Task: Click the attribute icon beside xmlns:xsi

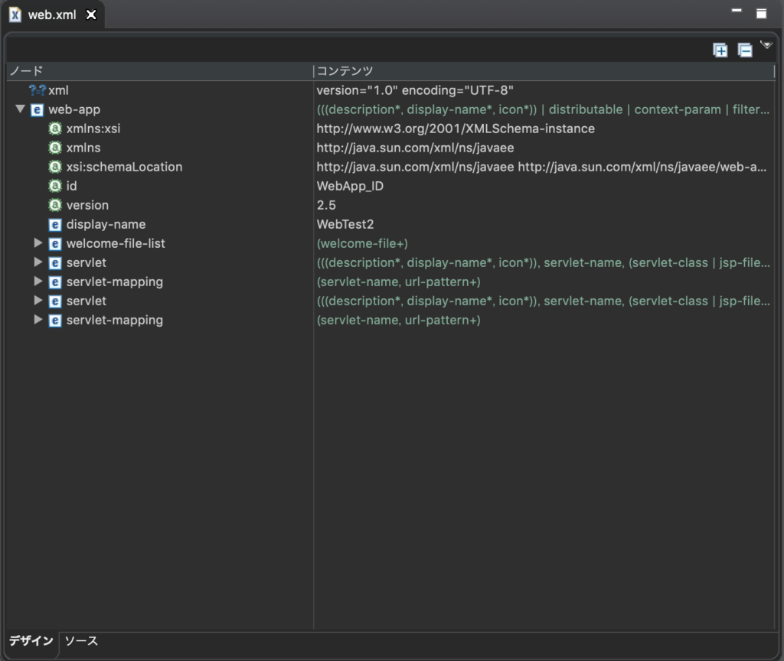Action: 54,129
